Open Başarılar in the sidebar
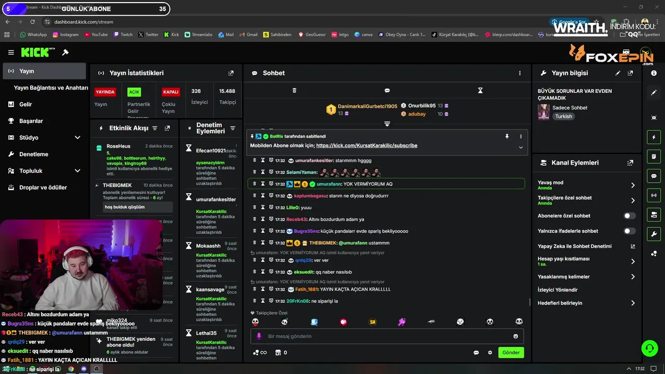 tap(44, 121)
